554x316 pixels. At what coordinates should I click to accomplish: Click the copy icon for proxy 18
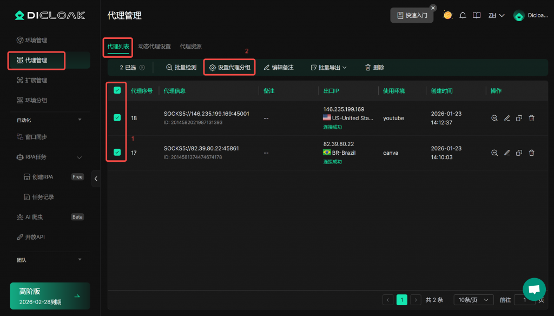click(x=519, y=118)
